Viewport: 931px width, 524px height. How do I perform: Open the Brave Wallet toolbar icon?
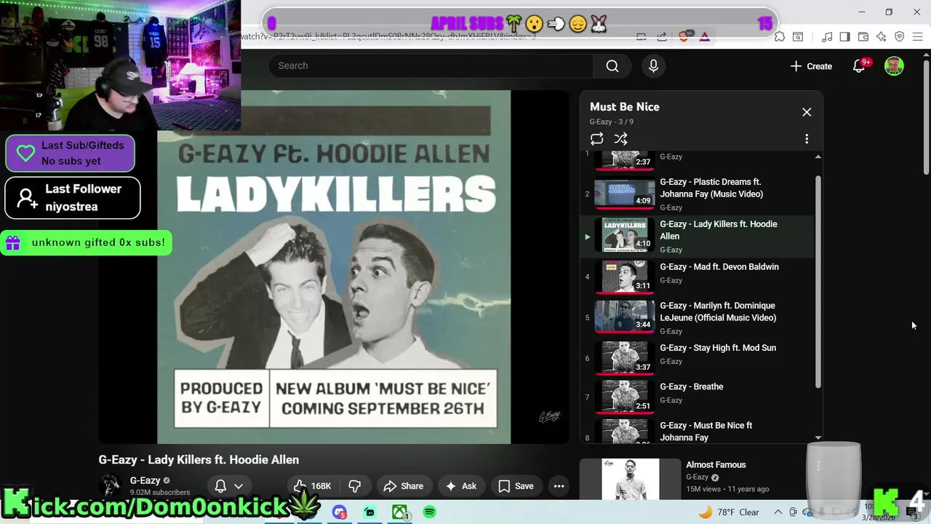[x=863, y=36]
